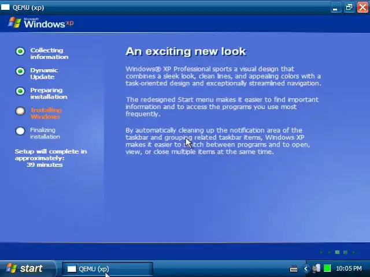Click the Dynamic Update step indicator
This screenshot has width=370, height=277.
click(x=20, y=71)
